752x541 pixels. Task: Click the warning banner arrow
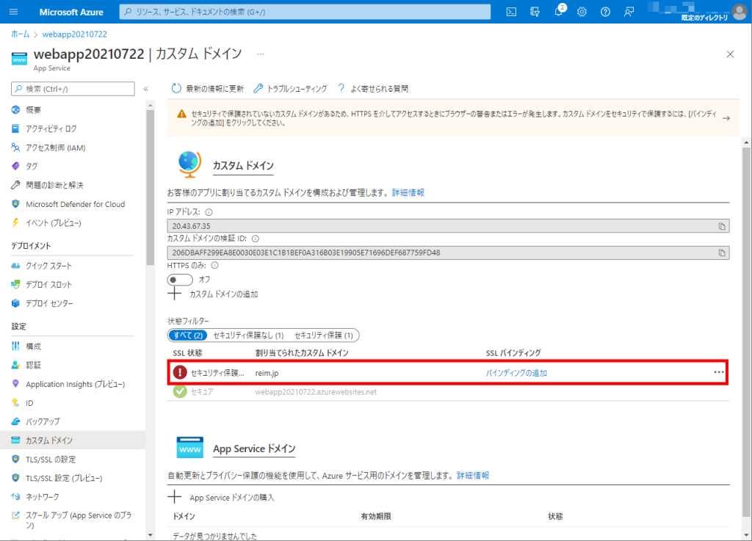pyautogui.click(x=726, y=118)
